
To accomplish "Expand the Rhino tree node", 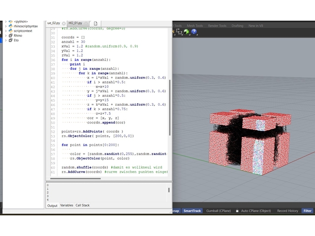I will tap(6, 35).
